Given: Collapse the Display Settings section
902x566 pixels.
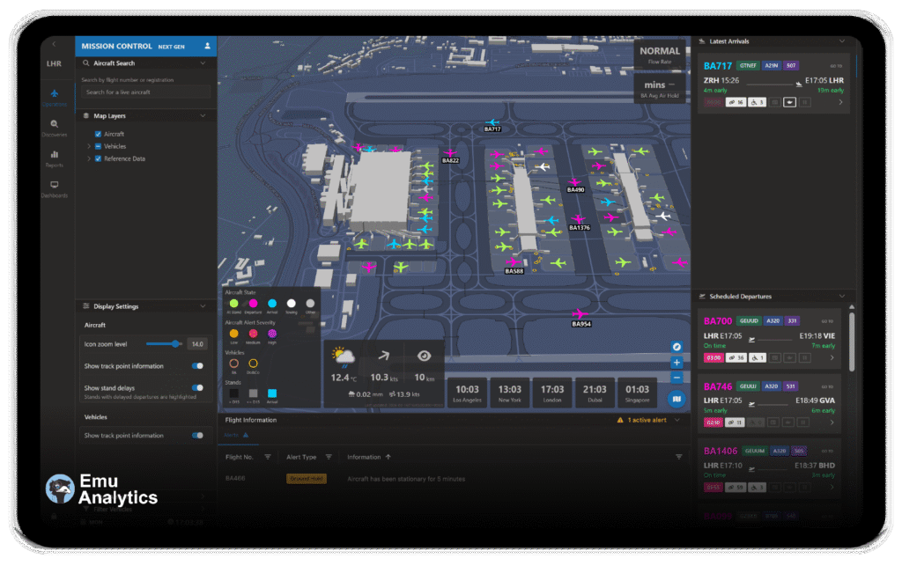Looking at the screenshot, I should pos(203,306).
